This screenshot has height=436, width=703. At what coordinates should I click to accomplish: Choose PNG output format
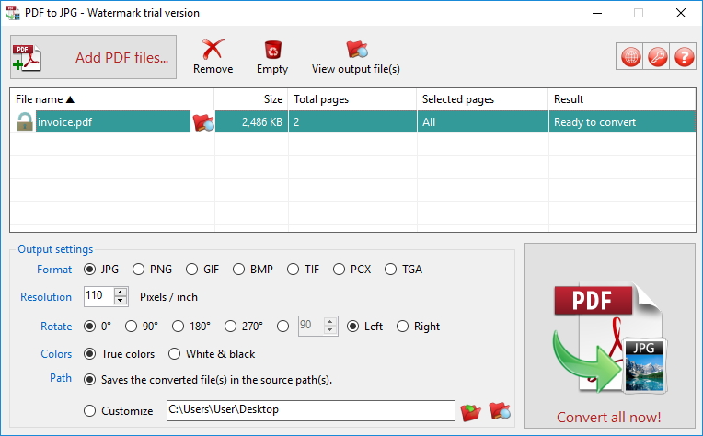click(138, 270)
